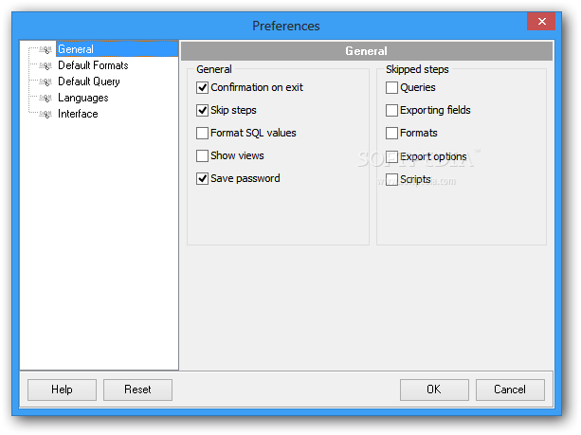Open the Interface preferences page
The height and width of the screenshot is (435, 581).
click(78, 114)
